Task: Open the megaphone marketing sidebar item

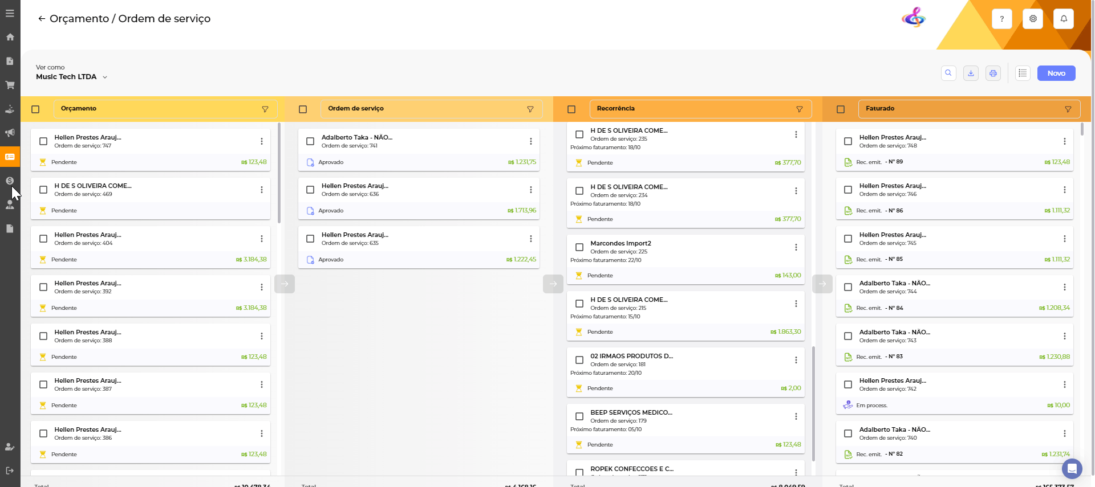Action: 10,133
